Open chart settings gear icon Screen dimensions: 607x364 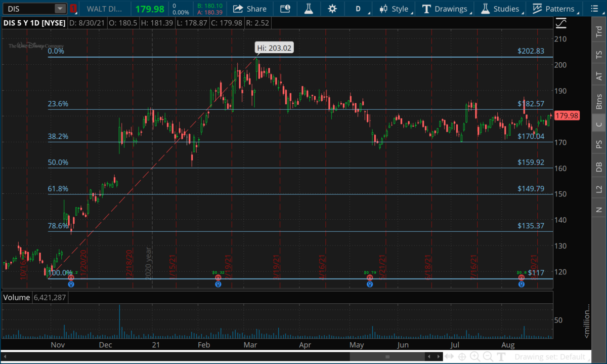click(x=332, y=9)
